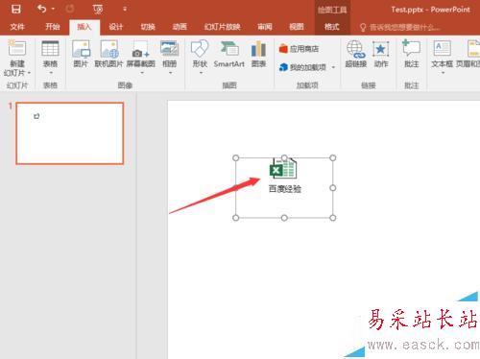This screenshot has width=480, height=359.
Task: Click the 联机图片 Online Pictures icon
Action: tap(109, 49)
